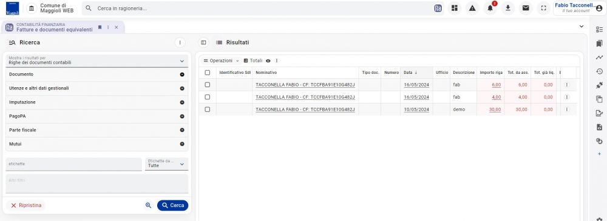Expand Utenze e altri dati gestionali section

pyautogui.click(x=97, y=88)
